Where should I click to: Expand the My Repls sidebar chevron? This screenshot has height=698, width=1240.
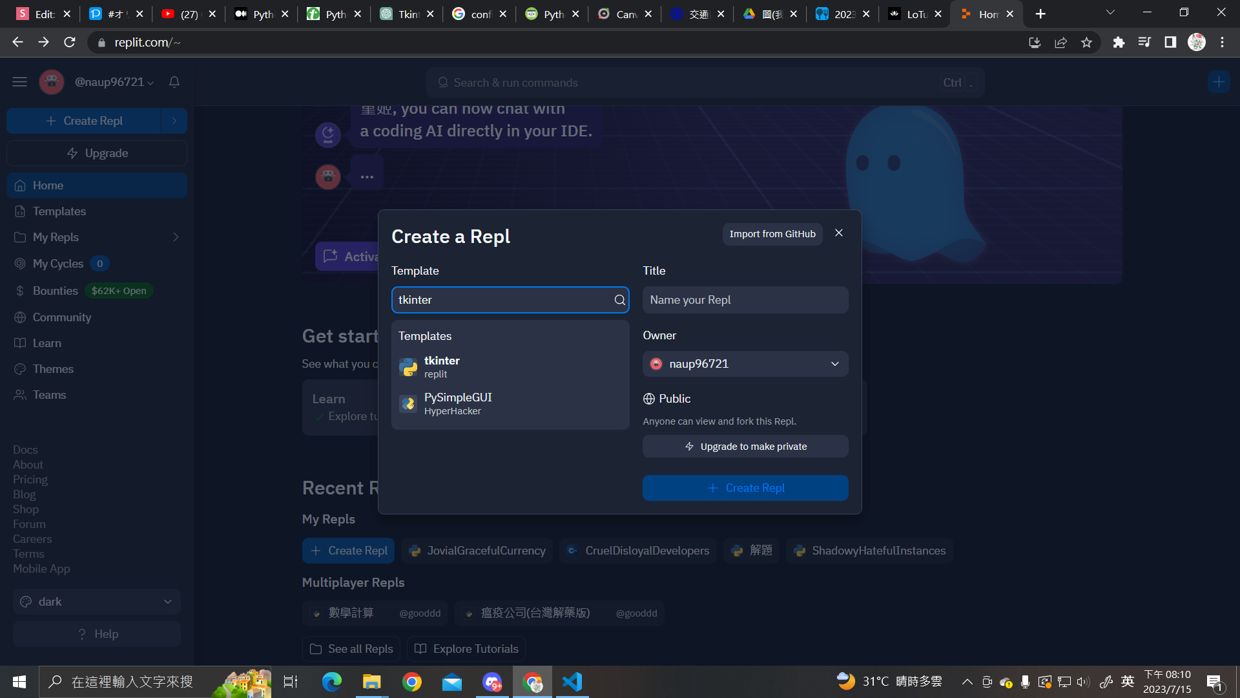pos(176,237)
